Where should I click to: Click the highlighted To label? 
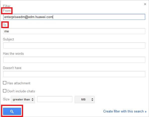point(5,25)
